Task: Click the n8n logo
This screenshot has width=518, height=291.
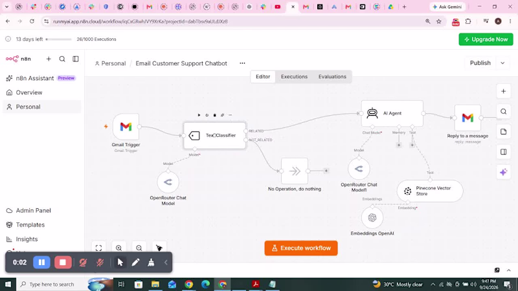Action: pyautogui.click(x=18, y=59)
